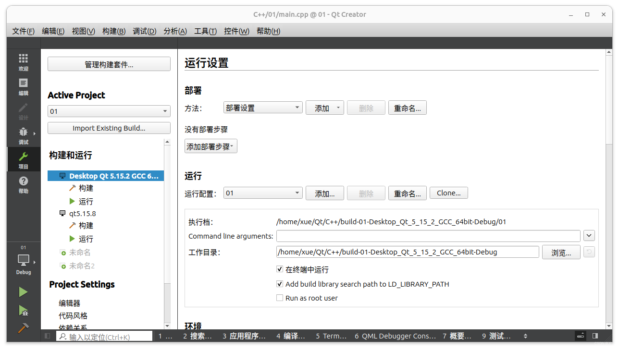Screen dimensions: 619x350
Task: Toggle the right sidebar icon in status bar
Action: pos(595,336)
